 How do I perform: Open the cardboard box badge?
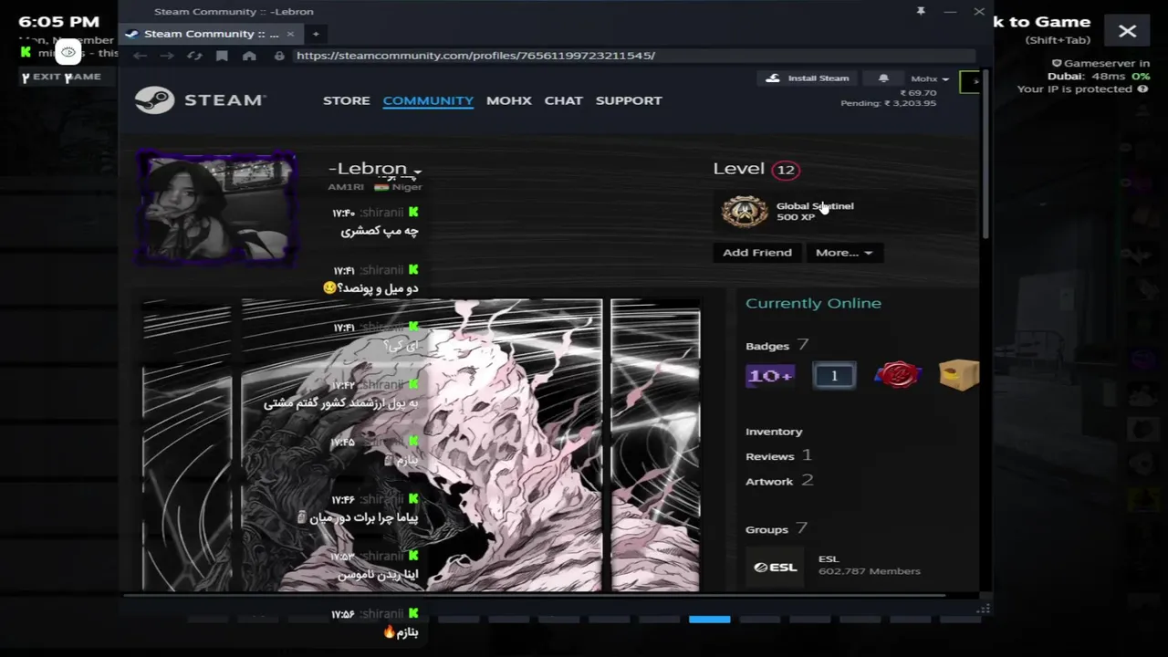pyautogui.click(x=959, y=374)
